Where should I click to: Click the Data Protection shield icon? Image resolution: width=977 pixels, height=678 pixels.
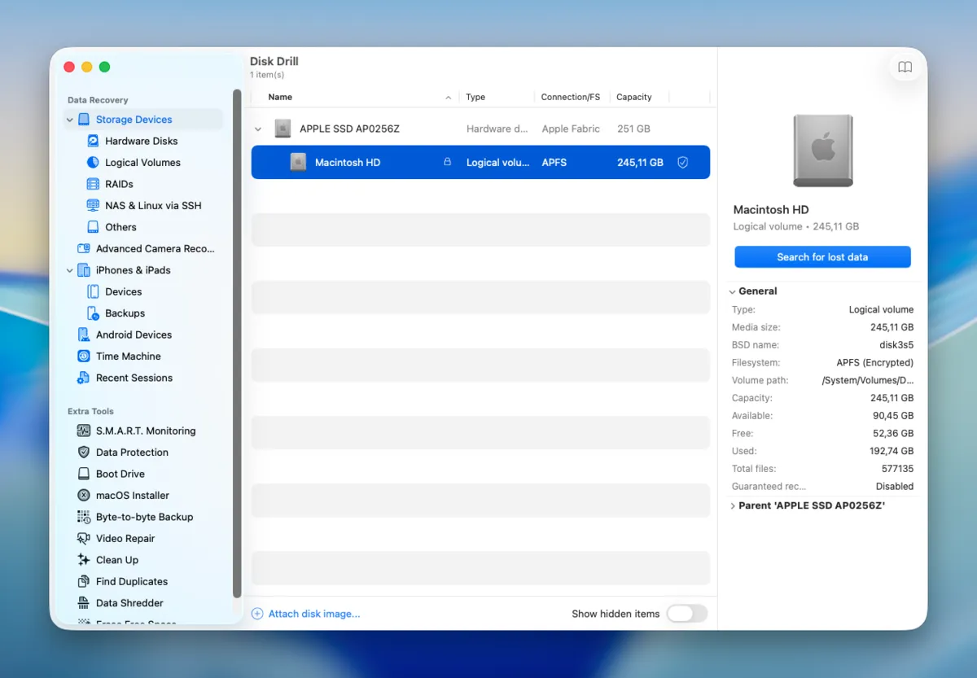click(x=84, y=453)
